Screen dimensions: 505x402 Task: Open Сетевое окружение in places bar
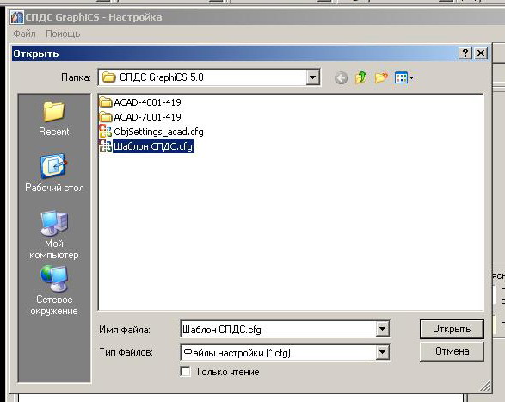click(x=54, y=290)
